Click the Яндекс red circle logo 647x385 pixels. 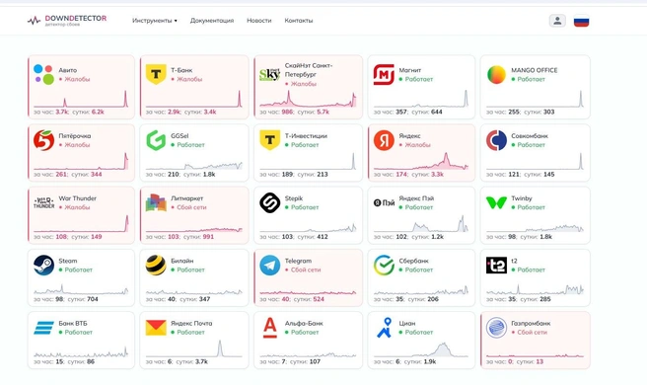coord(384,140)
